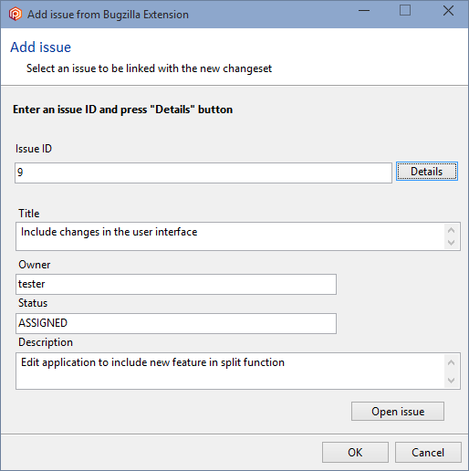Maximize the Bugzilla Extension dialog
Viewport: 469px width, 471px height.
[x=405, y=11]
